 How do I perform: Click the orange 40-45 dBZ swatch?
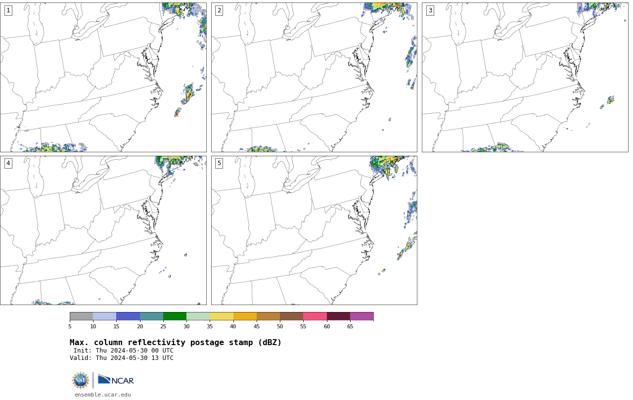pyautogui.click(x=245, y=316)
